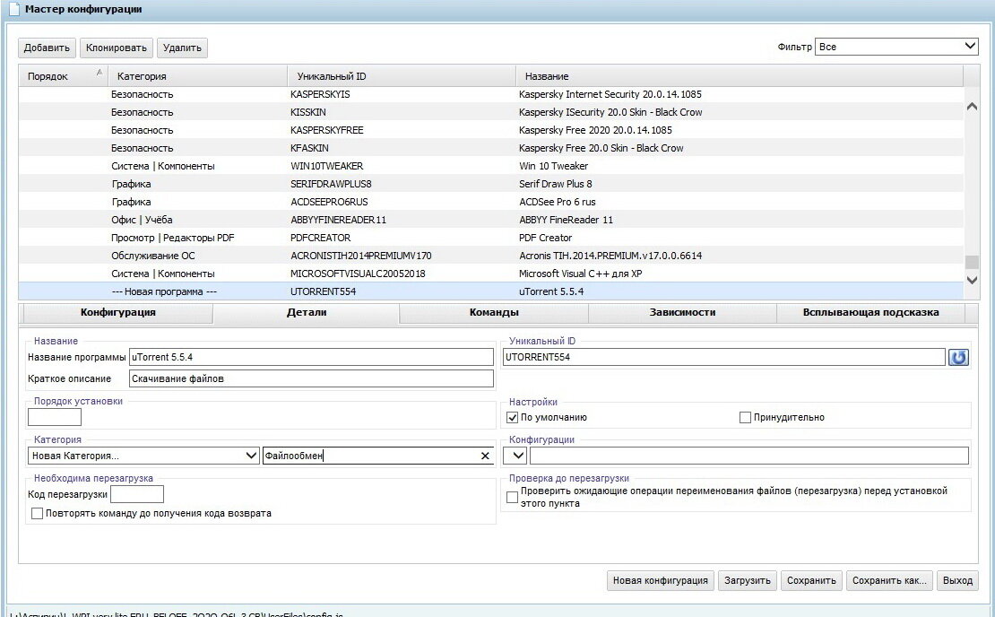Click the refresh Unique ID icon
The height and width of the screenshot is (617, 995).
coord(958,358)
